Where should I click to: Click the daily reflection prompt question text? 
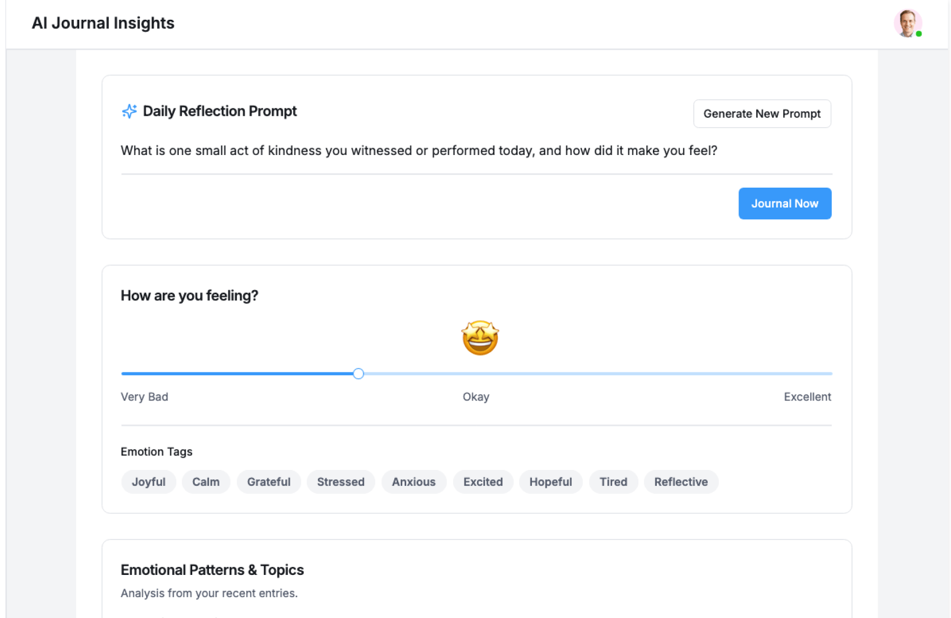[x=419, y=151]
